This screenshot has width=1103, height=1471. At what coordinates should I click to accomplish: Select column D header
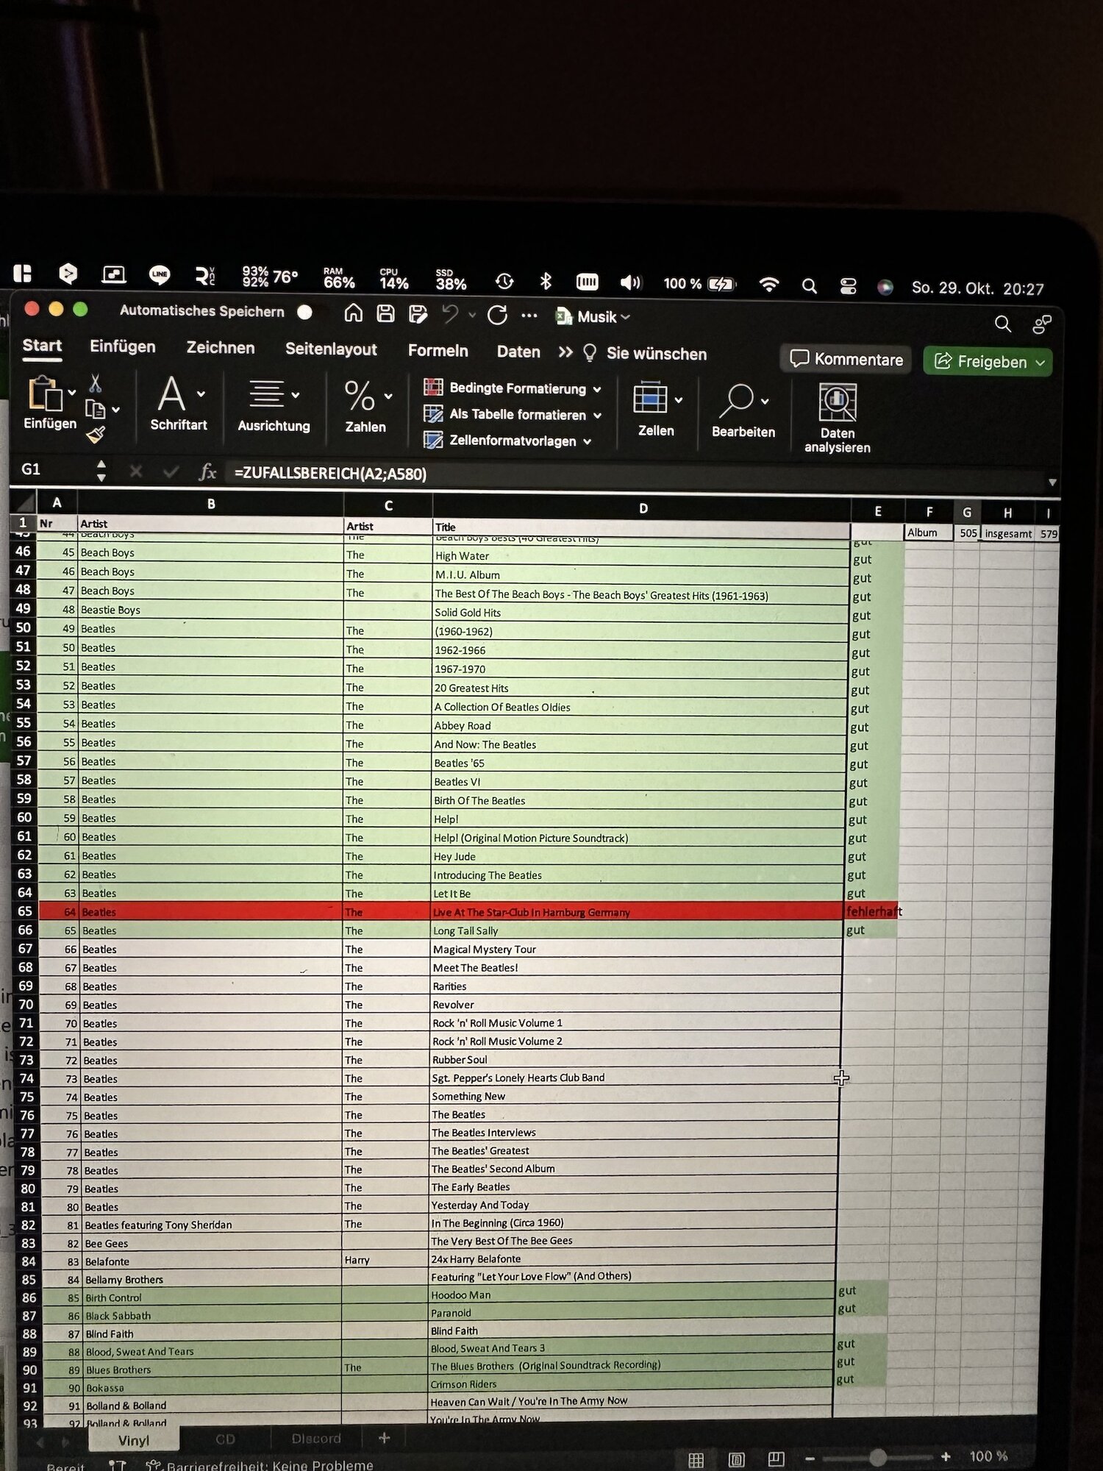pos(643,508)
